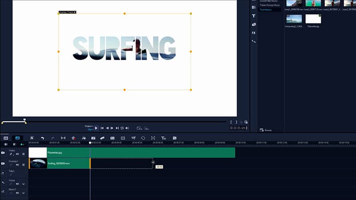Viewport: 356px width, 200px height.
Task: Toggle Video track ripple editing lock
Action: click(24, 154)
